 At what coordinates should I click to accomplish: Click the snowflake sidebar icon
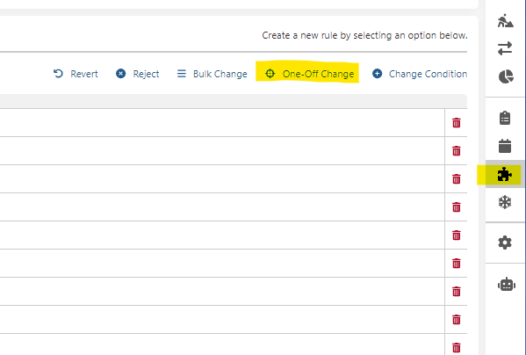click(x=505, y=202)
